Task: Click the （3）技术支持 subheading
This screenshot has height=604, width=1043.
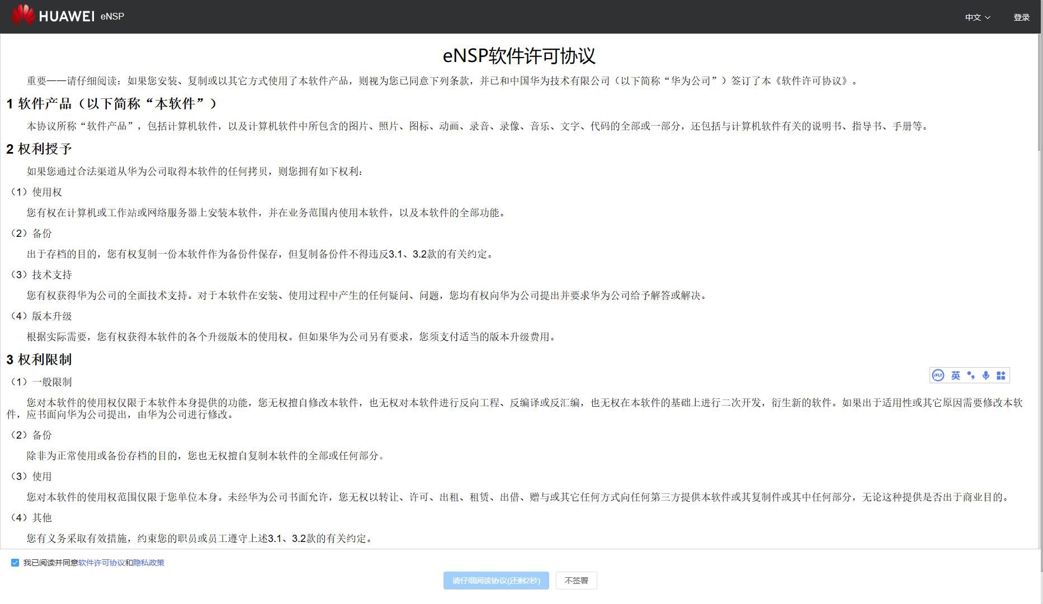Action: click(41, 275)
